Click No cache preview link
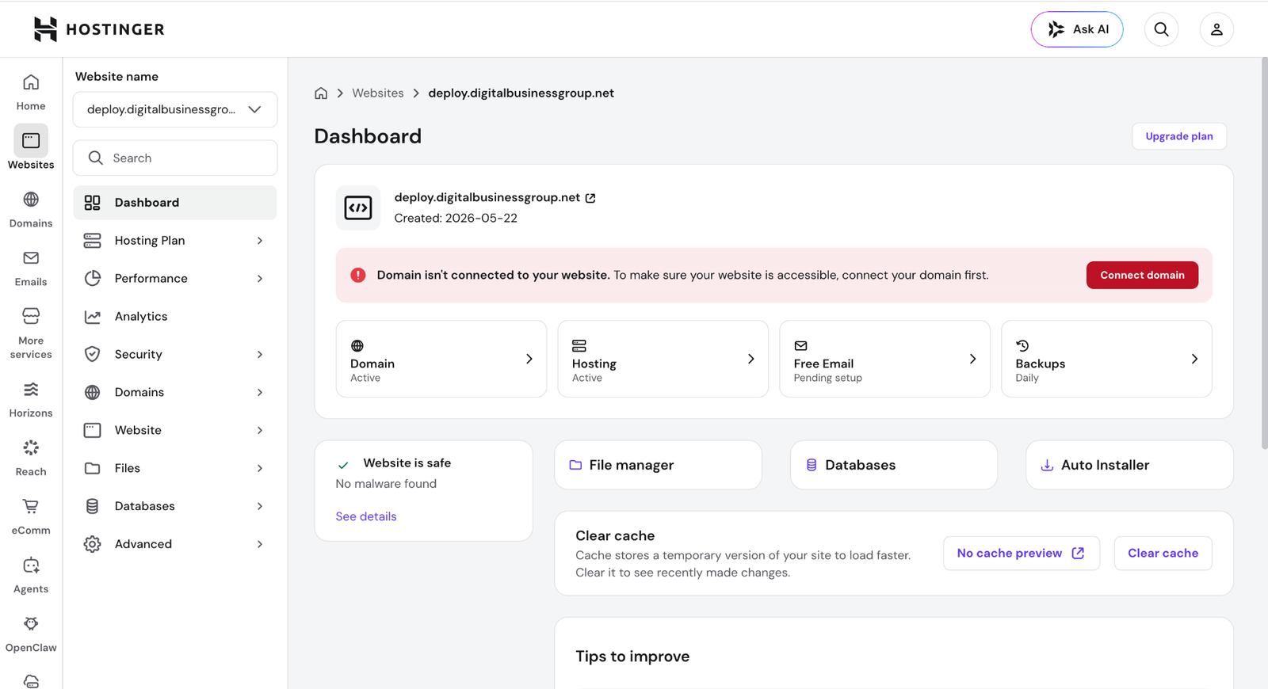The width and height of the screenshot is (1268, 689). pyautogui.click(x=1022, y=554)
